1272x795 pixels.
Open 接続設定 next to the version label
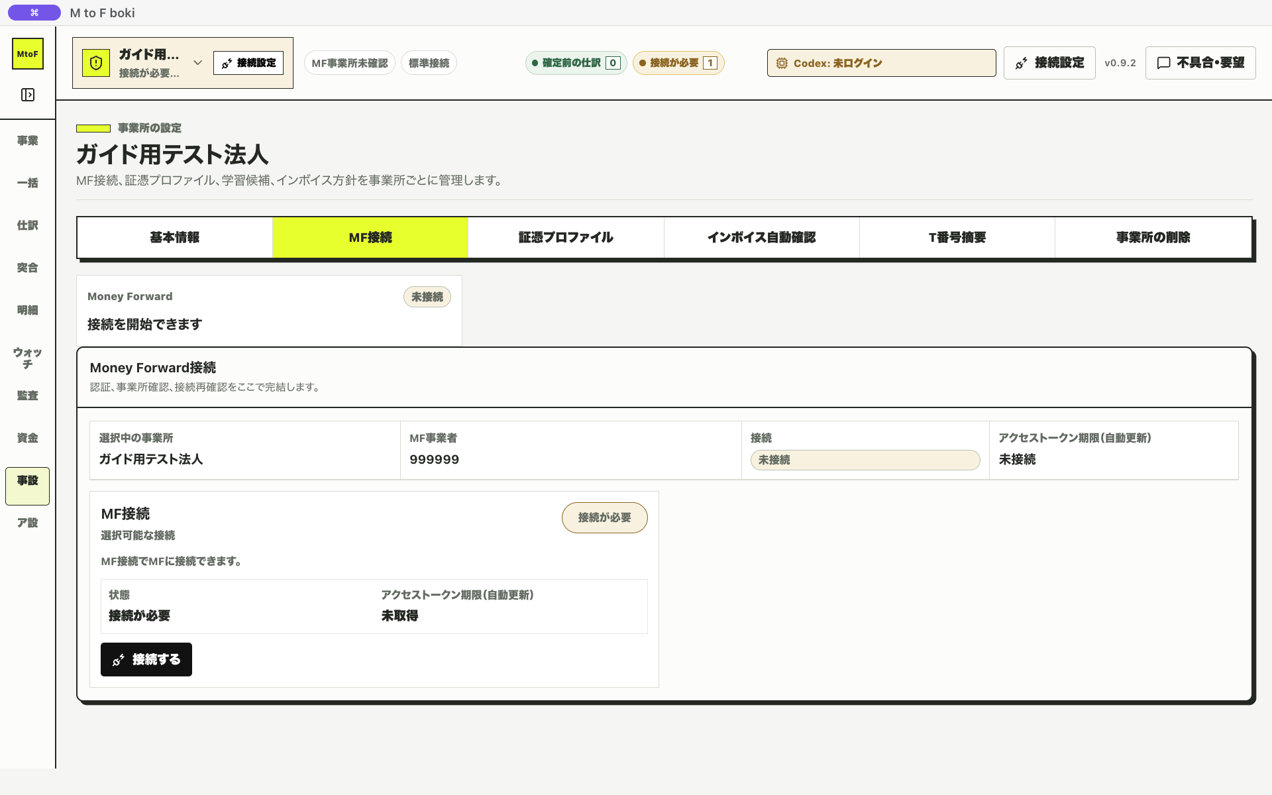click(1049, 63)
